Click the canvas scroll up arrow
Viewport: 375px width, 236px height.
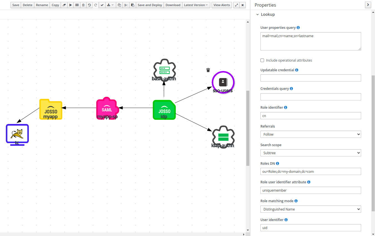point(248,22)
